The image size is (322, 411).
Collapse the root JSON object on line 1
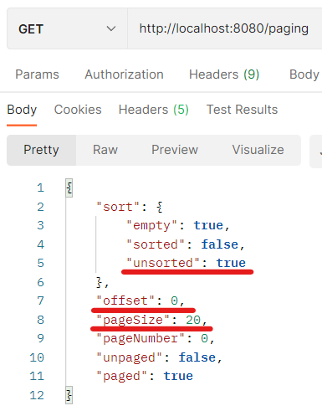pyautogui.click(x=69, y=188)
